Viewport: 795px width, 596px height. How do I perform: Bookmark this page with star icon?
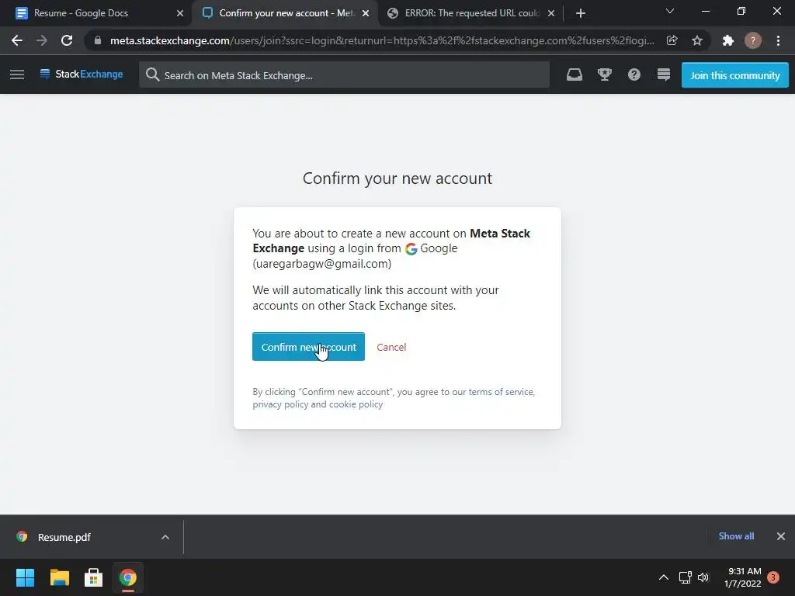point(697,40)
